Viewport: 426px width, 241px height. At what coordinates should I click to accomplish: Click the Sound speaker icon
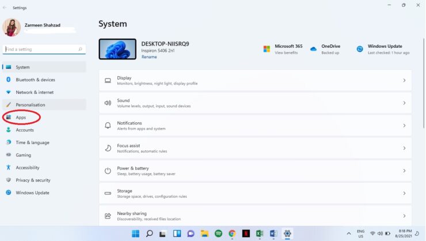point(108,103)
